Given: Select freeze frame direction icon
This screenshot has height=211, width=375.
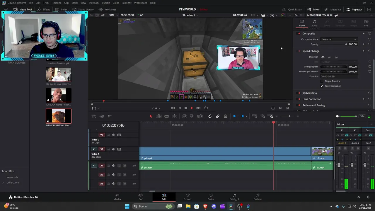Looking at the screenshot, I should click(x=336, y=57).
